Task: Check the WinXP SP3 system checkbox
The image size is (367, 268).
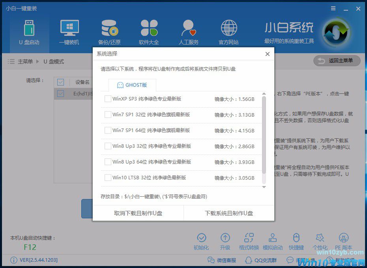Action: (108, 99)
